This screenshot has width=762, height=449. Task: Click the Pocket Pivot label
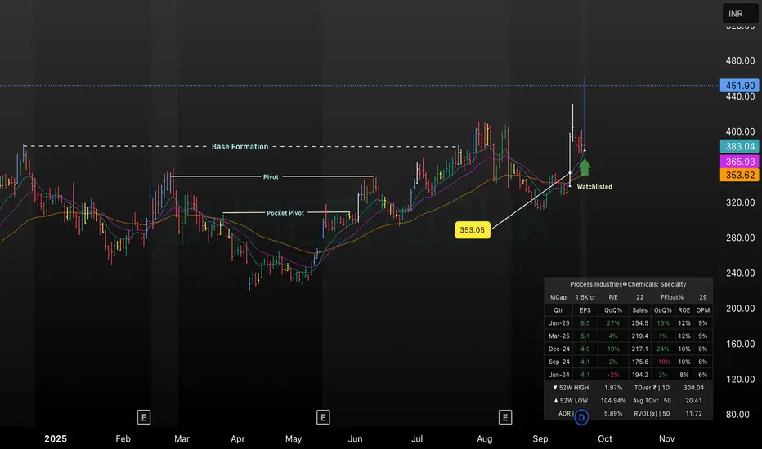[x=285, y=212]
